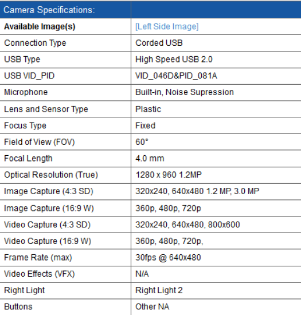
Task: Click the Video Effects (VFX) label
Action: (40, 274)
